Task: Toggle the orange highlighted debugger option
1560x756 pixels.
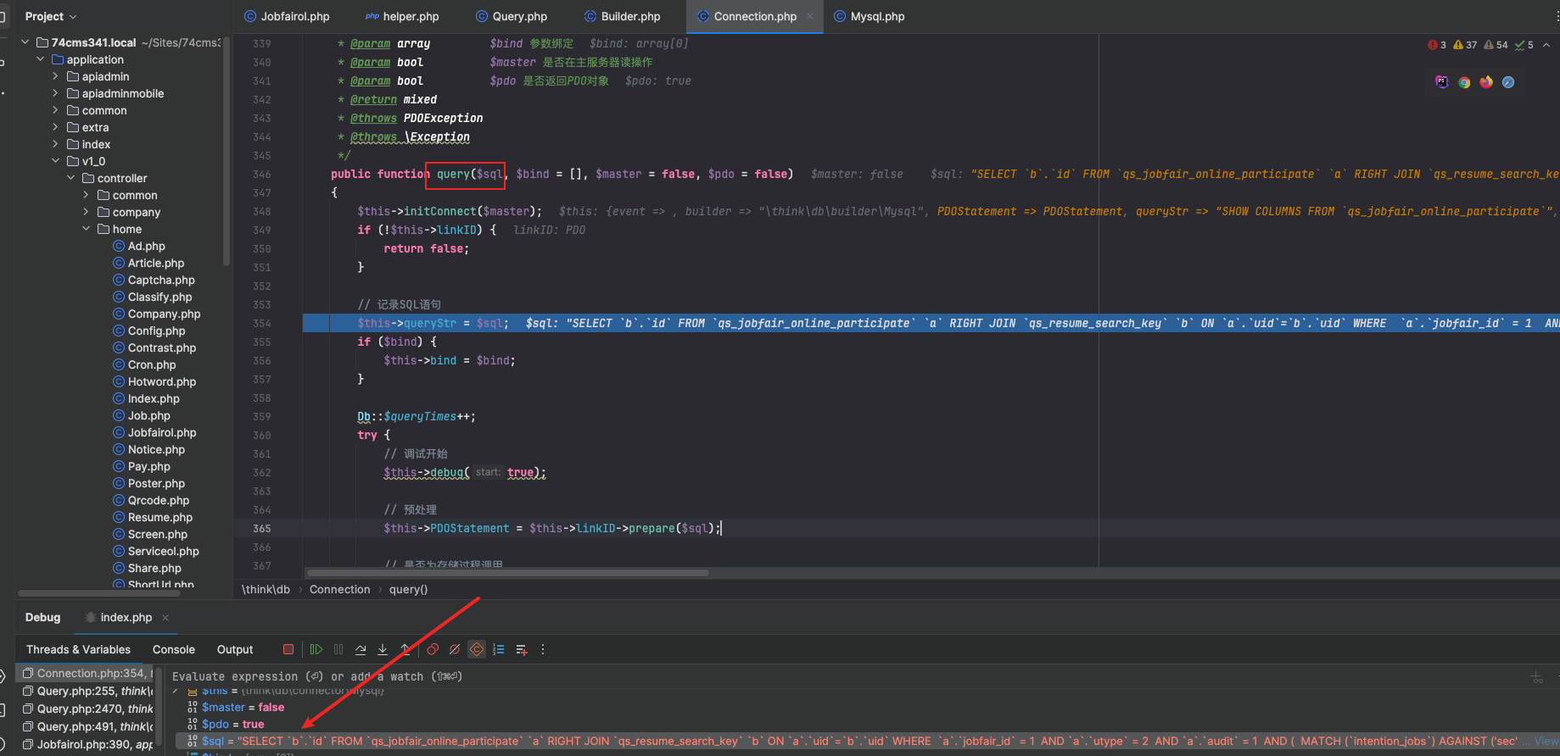Action: pos(477,649)
